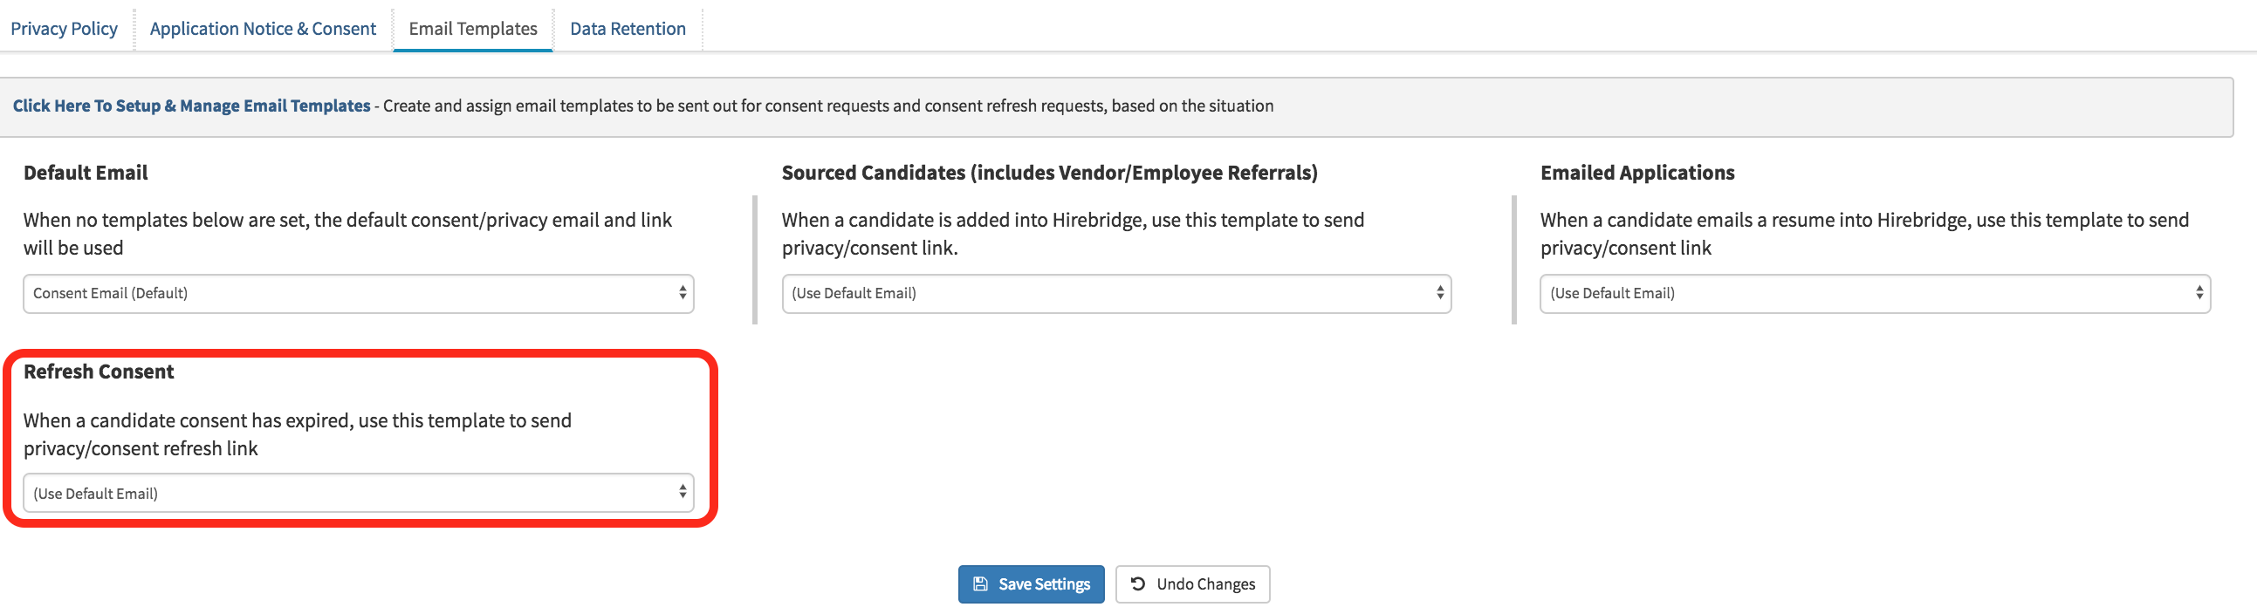Click the Undo Changes button

[x=1191, y=583]
